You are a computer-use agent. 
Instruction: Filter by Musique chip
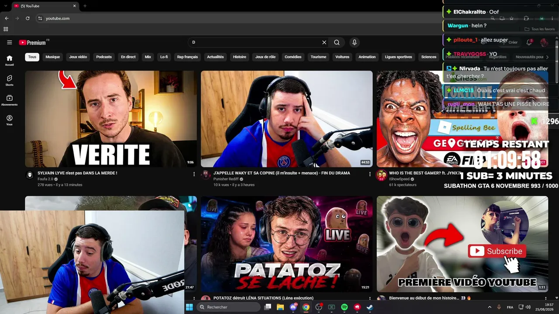tap(52, 57)
